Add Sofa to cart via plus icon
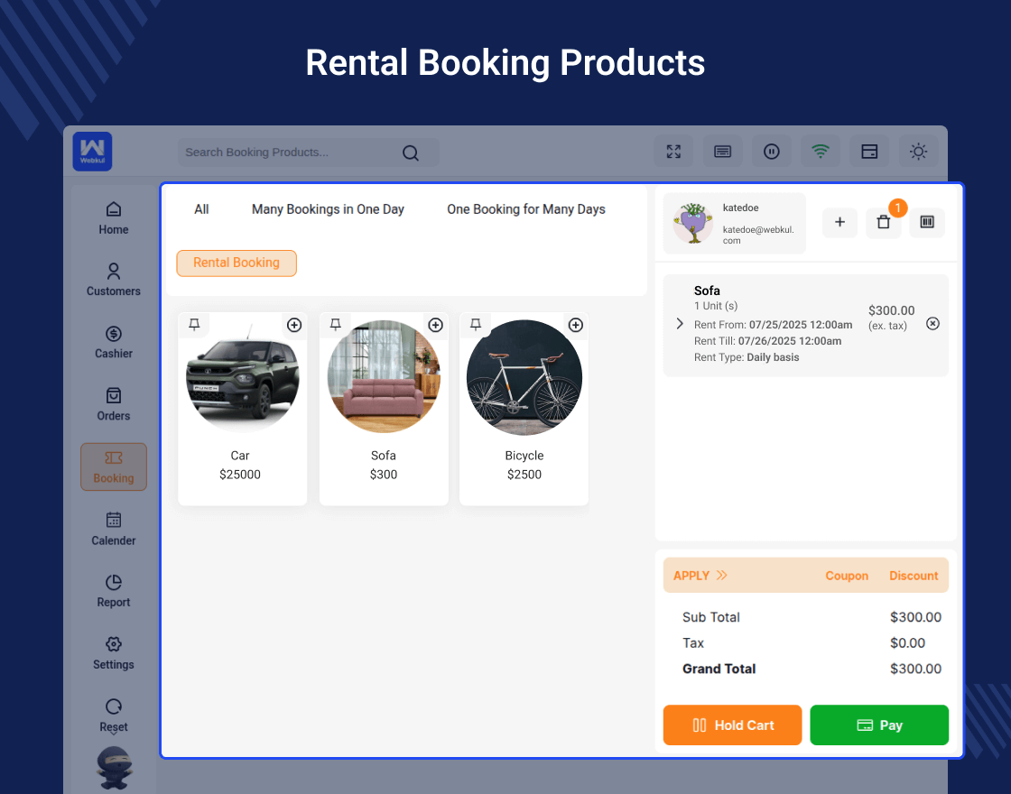This screenshot has height=794, width=1011. click(435, 325)
